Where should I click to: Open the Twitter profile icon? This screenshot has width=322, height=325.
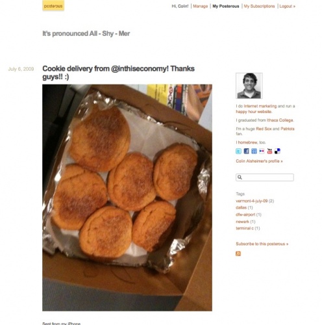click(x=238, y=151)
